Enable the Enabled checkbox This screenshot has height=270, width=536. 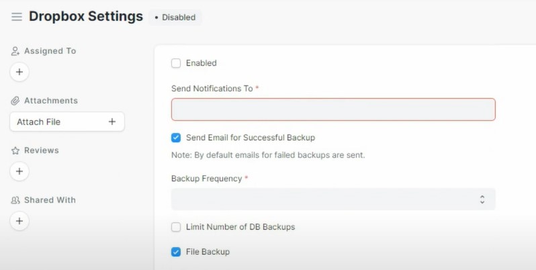pyautogui.click(x=176, y=63)
